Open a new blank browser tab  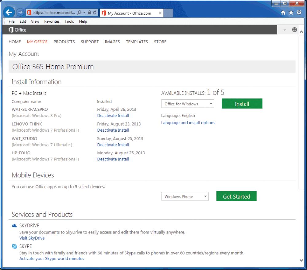coord(168,13)
